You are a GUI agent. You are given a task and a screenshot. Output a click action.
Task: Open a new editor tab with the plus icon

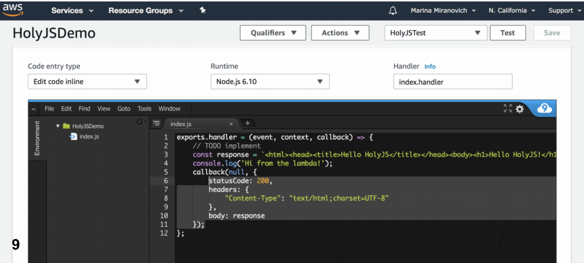pos(247,123)
